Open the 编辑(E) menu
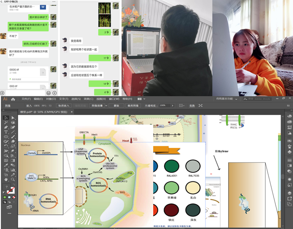Viewport: 293px width, 229px height. [39, 99]
